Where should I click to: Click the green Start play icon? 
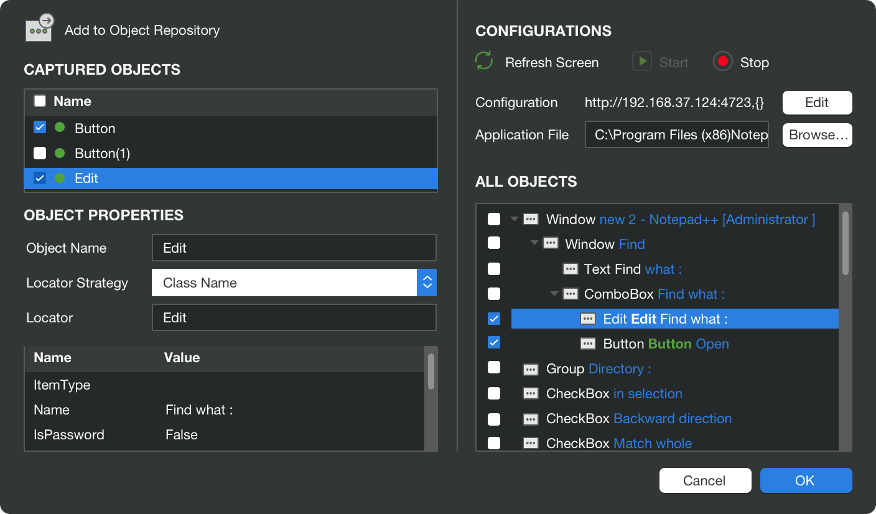click(641, 62)
